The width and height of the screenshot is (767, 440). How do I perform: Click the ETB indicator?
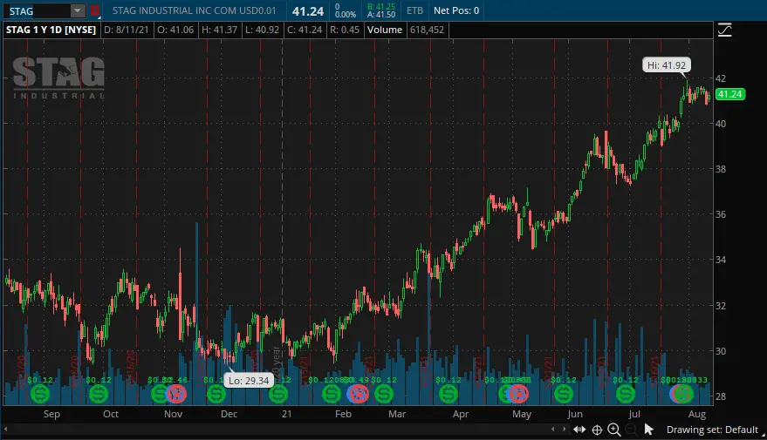414,10
